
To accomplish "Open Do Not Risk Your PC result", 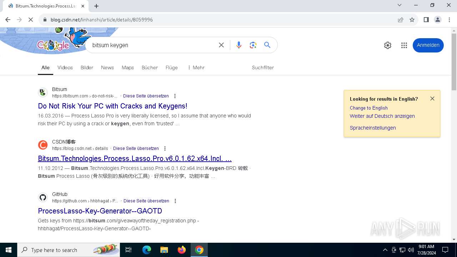I will point(112,106).
